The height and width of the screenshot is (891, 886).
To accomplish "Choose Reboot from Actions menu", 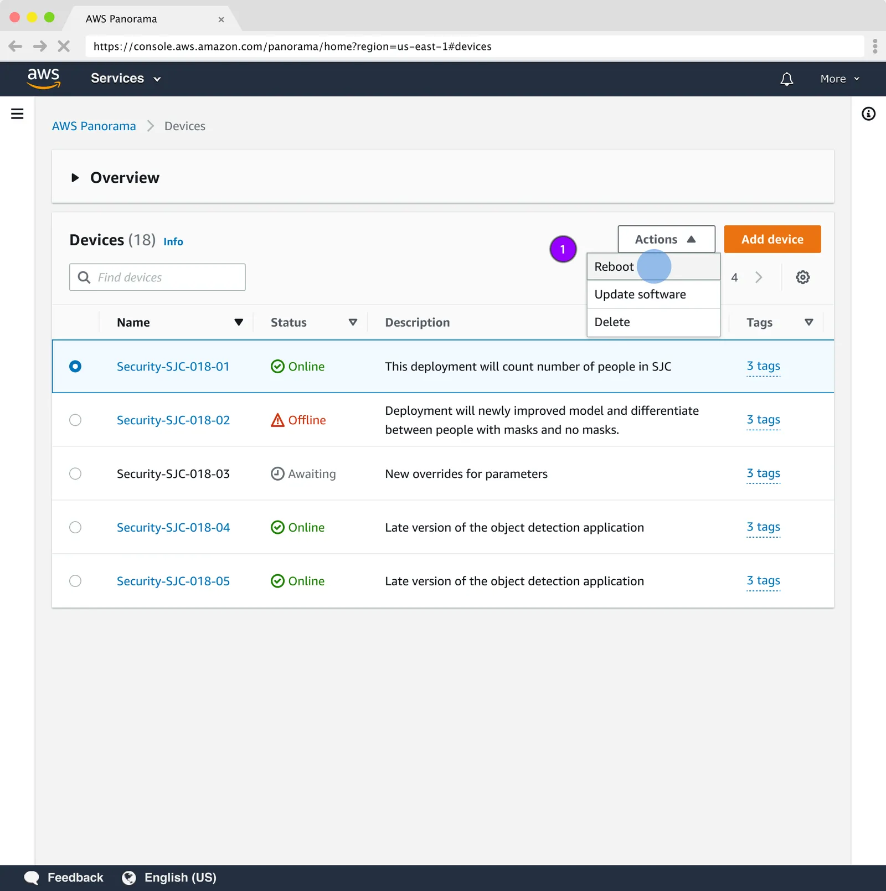I will click(x=653, y=267).
